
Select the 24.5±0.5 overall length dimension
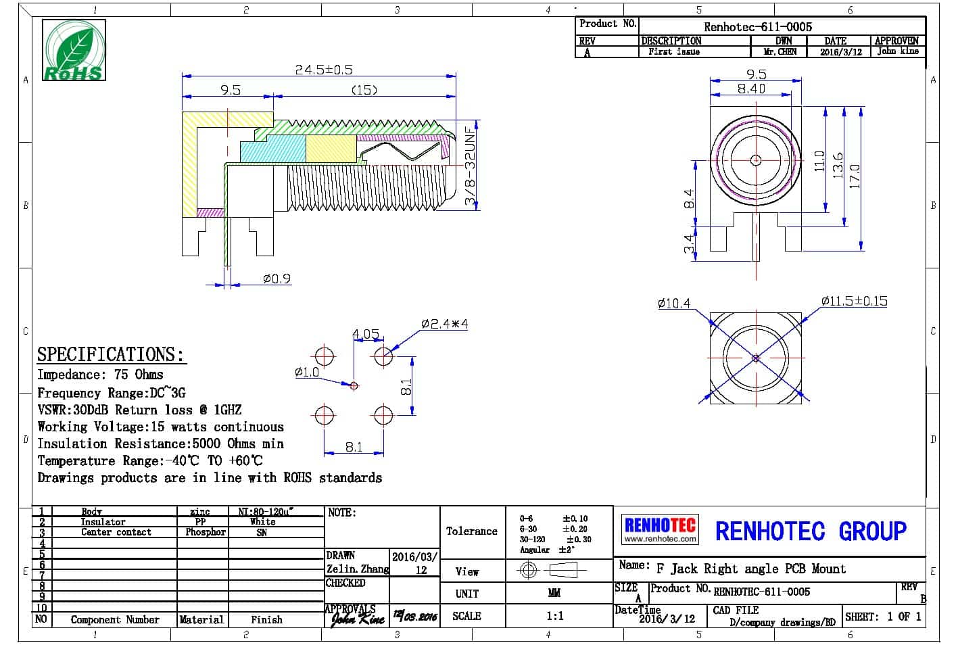323,70
